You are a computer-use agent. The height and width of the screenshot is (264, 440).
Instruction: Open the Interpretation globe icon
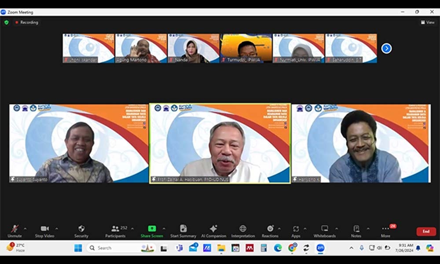[243, 231]
